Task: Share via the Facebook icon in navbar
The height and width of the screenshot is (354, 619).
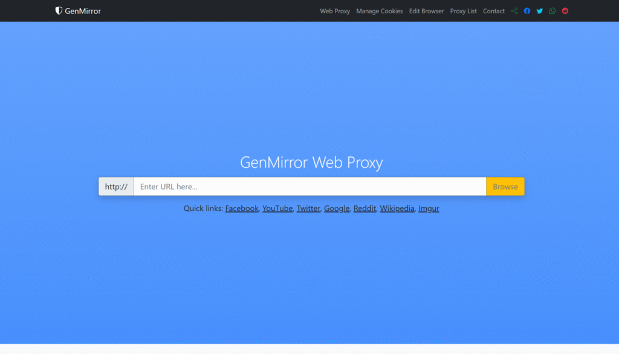Action: click(527, 11)
